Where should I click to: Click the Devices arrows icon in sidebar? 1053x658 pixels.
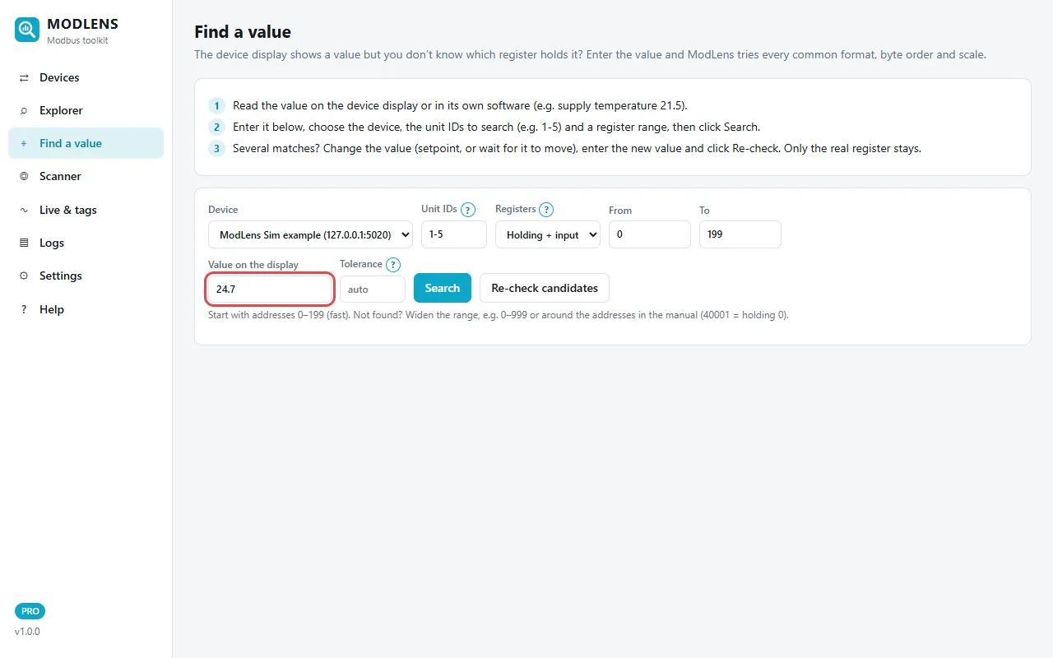point(24,77)
